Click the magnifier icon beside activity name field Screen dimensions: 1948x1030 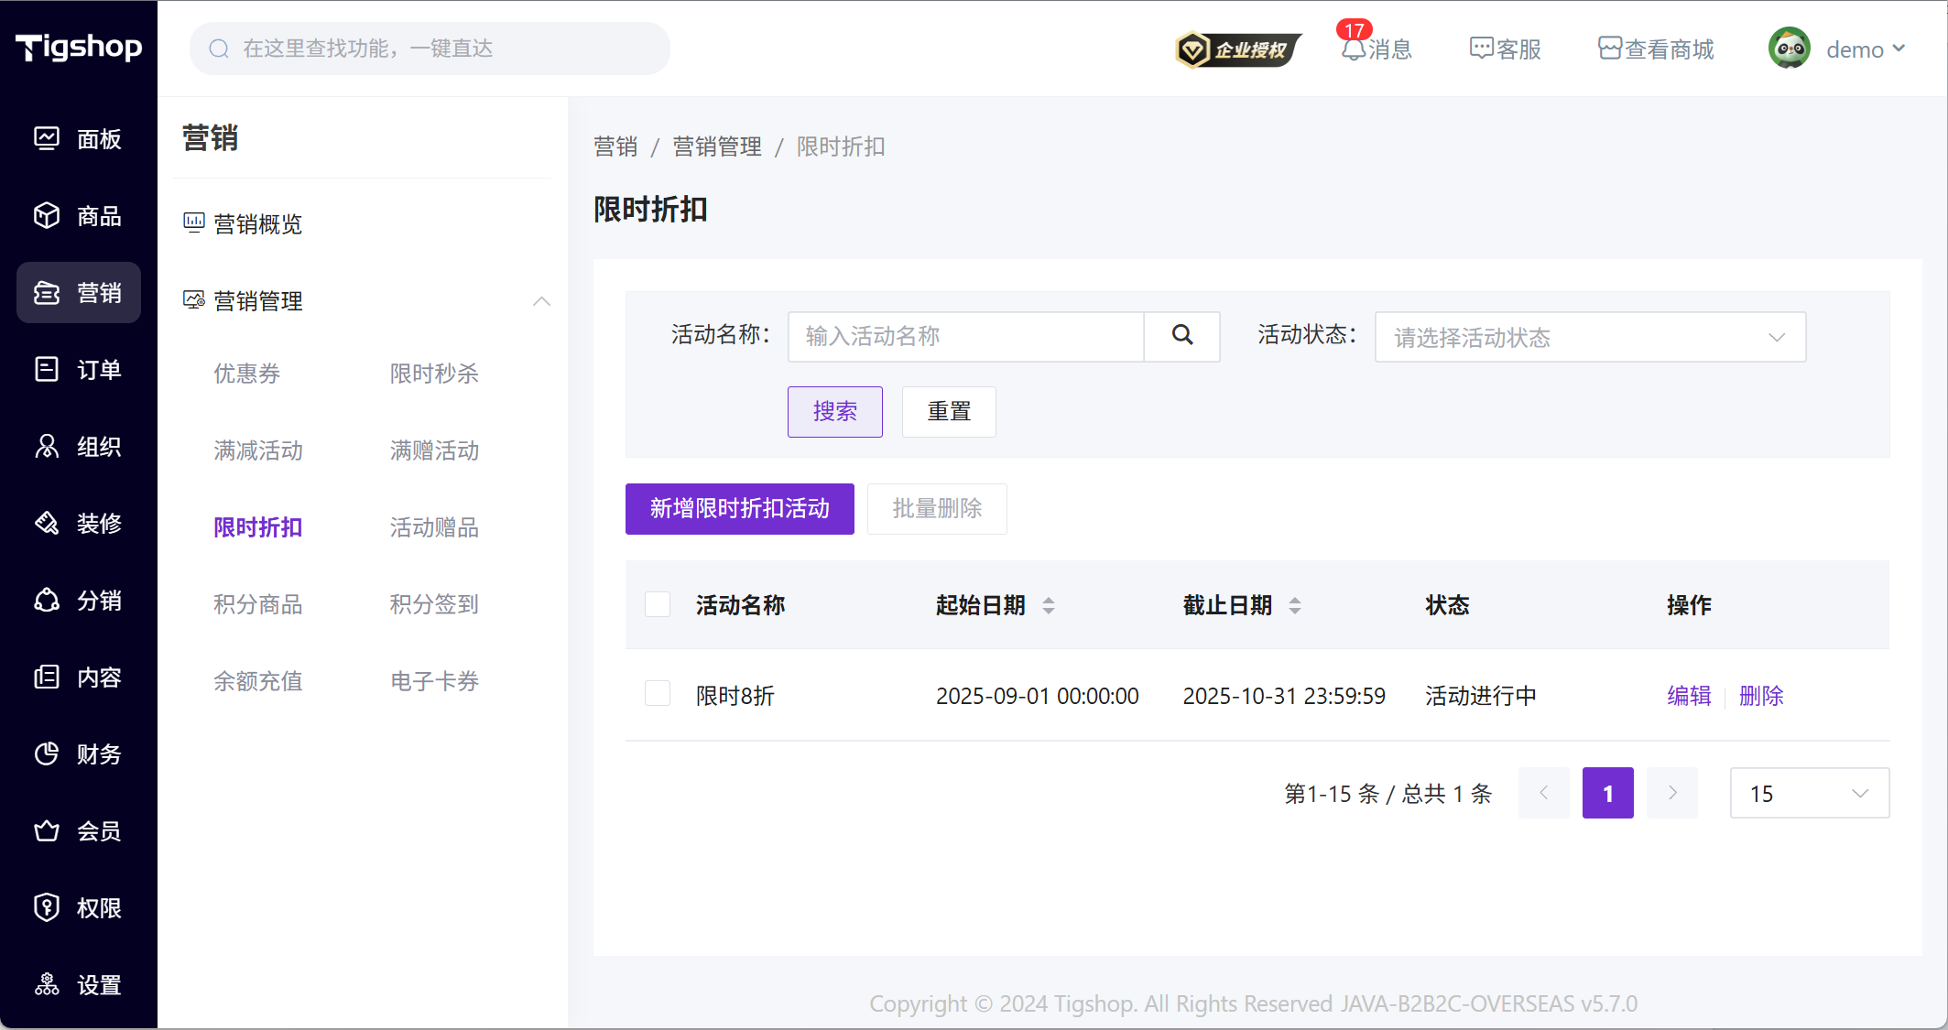1181,336
